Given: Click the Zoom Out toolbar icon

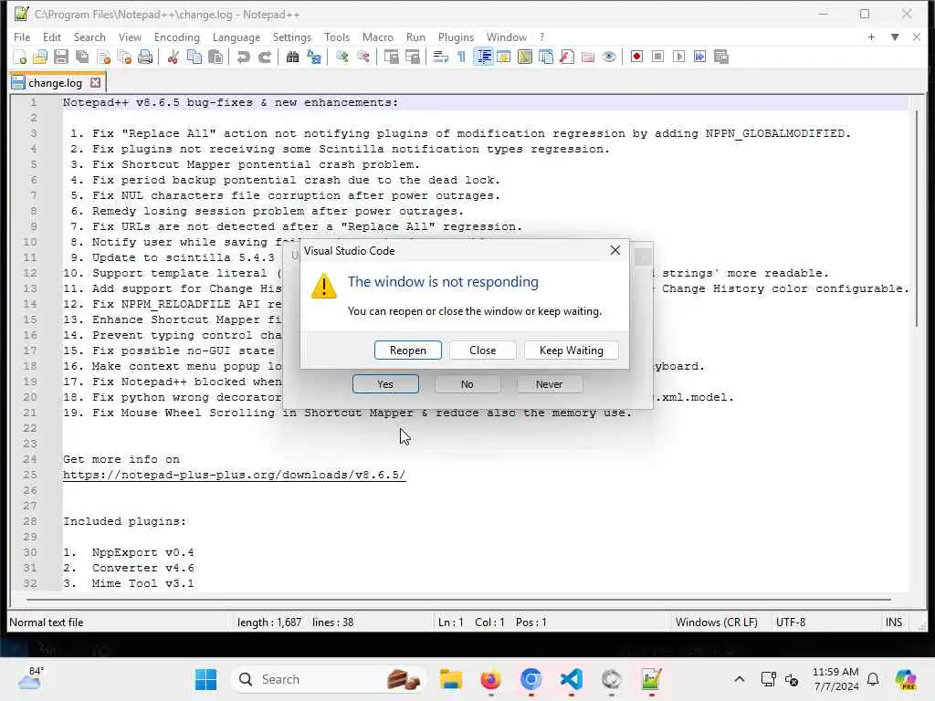Looking at the screenshot, I should click(362, 58).
